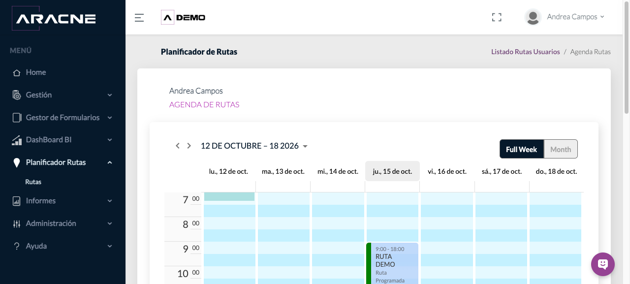Screen dimensions: 630x284
Task: Expand the Administración chevron
Action: [110, 223]
